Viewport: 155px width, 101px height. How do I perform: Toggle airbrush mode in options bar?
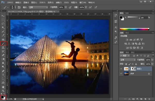[x=90, y=7]
